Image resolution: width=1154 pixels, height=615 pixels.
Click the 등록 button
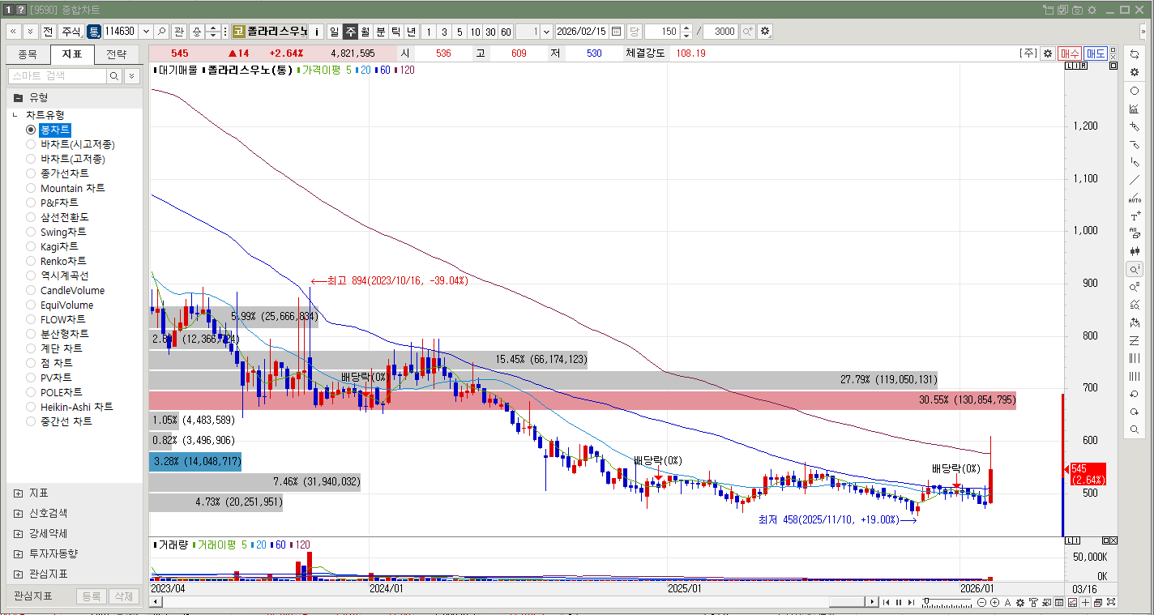91,596
